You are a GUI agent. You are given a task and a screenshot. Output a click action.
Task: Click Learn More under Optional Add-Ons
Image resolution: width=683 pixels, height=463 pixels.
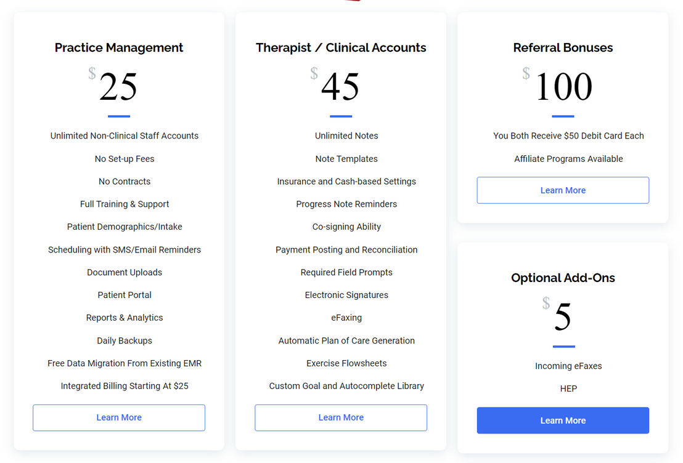click(x=563, y=421)
